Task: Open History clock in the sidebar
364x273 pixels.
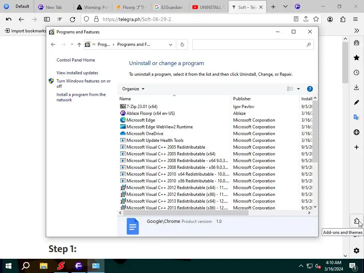Action: coord(356,73)
